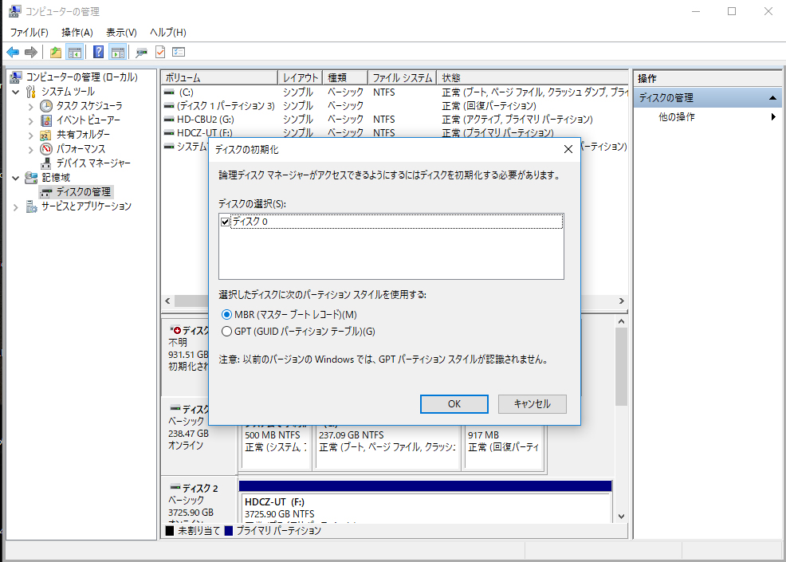The width and height of the screenshot is (786, 562).
Task: Click the キャンセル button
Action: [x=532, y=404]
